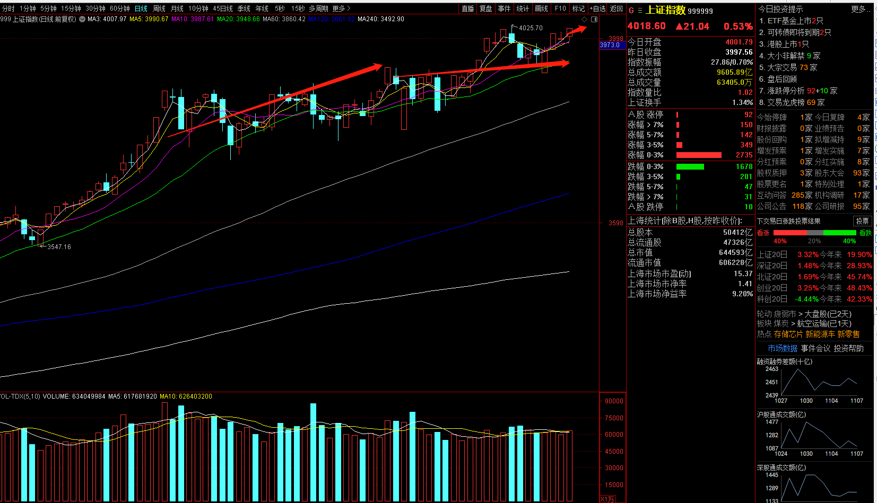
Task: Switch to the 月线 monthly tab
Action: click(x=177, y=8)
